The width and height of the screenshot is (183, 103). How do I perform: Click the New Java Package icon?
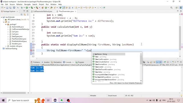point(43,8)
